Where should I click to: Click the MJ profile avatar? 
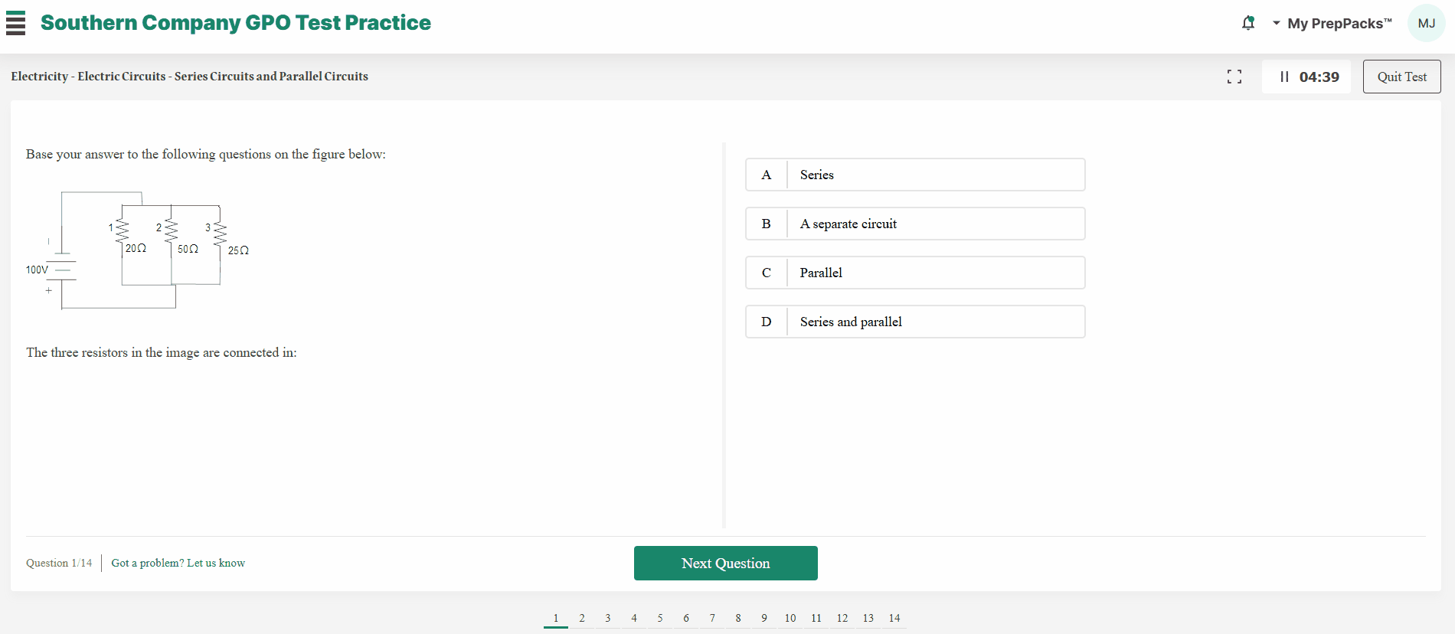1427,23
